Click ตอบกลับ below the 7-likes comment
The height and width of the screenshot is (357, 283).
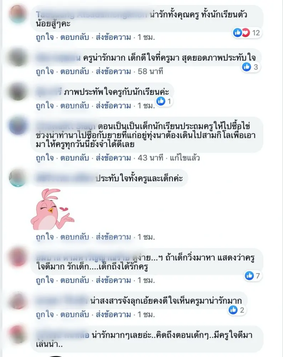pyautogui.click(x=74, y=280)
